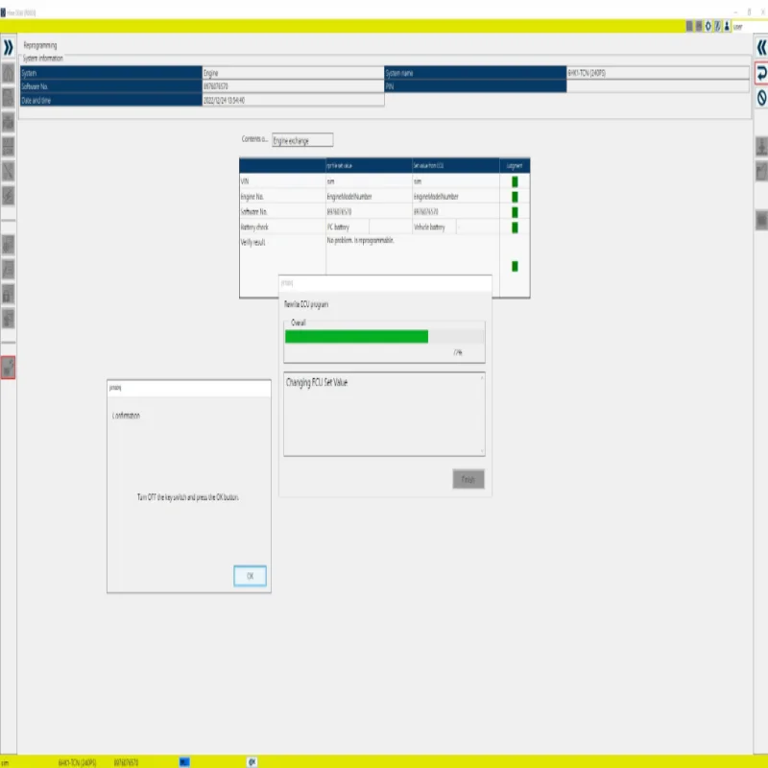
Task: Select the red-outlined reprogramming icon in left sidebar
Action: point(9,368)
